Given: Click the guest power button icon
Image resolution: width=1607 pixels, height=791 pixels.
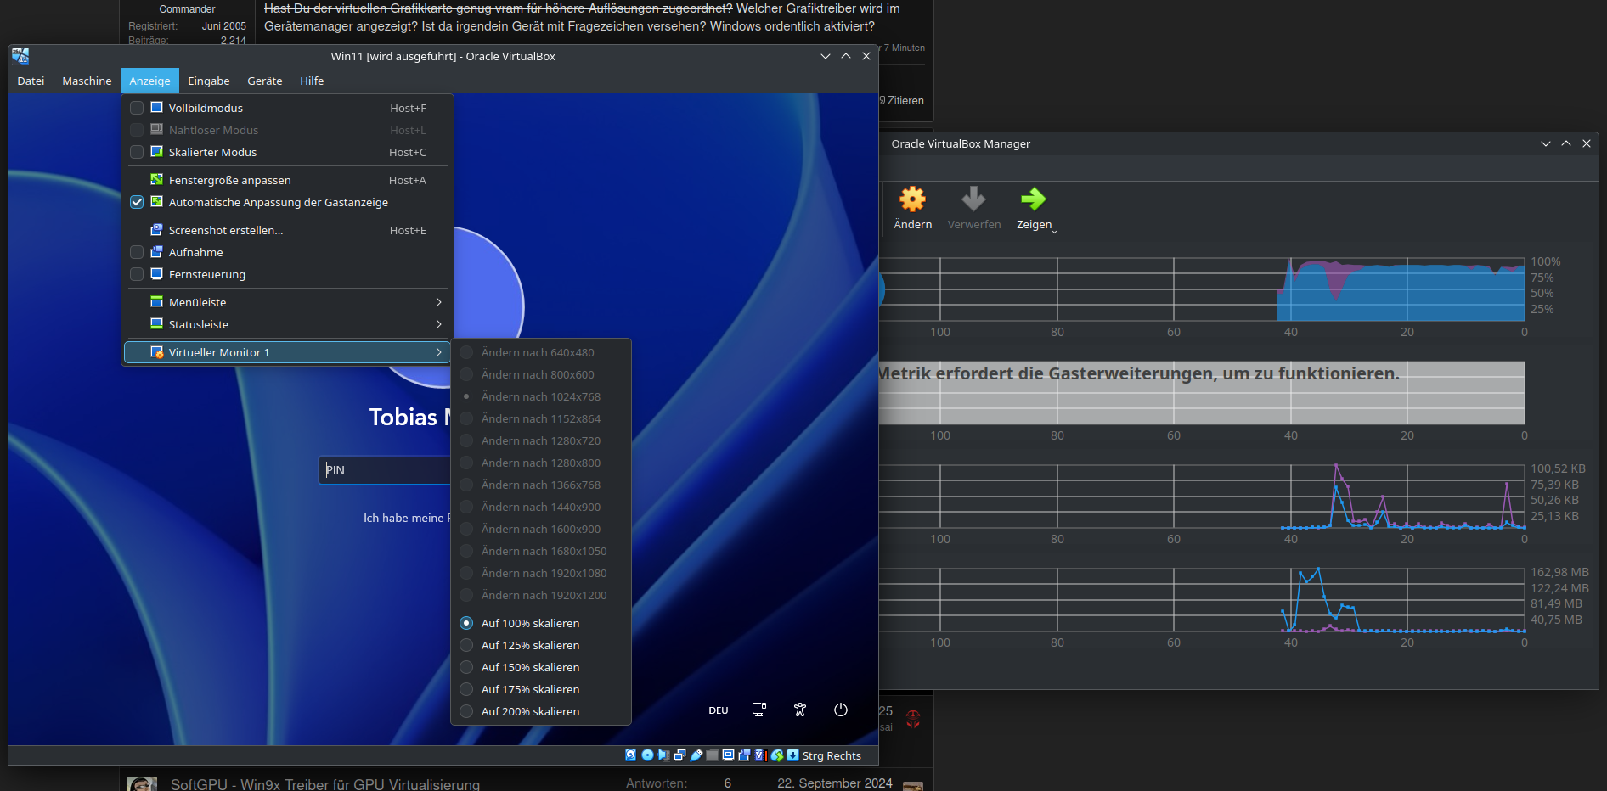Looking at the screenshot, I should [841, 710].
